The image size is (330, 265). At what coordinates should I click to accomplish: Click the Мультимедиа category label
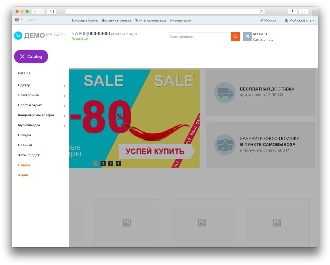(29, 125)
